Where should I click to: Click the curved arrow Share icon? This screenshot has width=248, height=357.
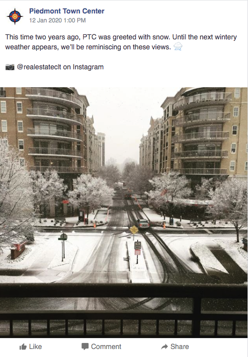pos(165,347)
